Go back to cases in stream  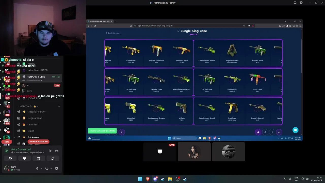(x=113, y=33)
